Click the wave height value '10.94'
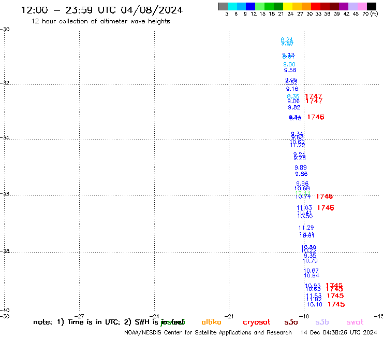The image size is (383, 337). [312, 276]
